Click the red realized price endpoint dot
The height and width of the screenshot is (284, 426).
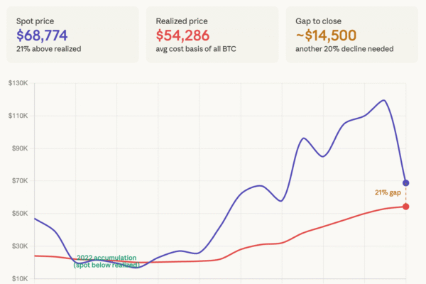pyautogui.click(x=405, y=207)
